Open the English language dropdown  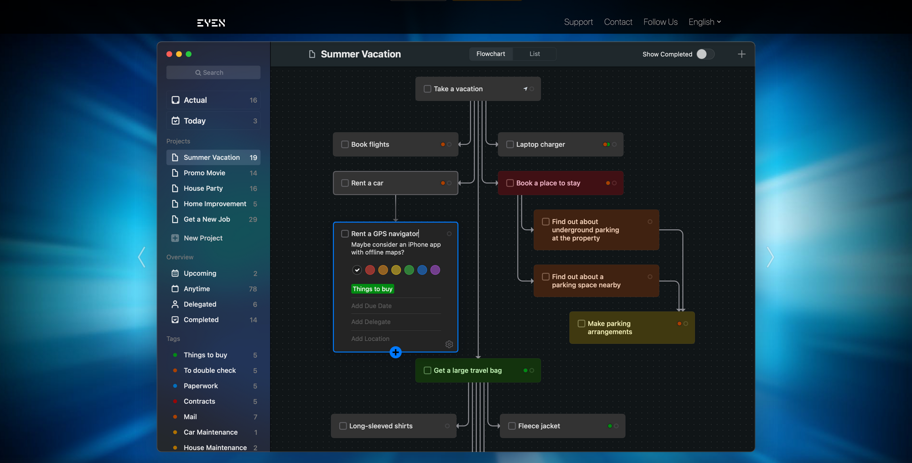click(705, 22)
